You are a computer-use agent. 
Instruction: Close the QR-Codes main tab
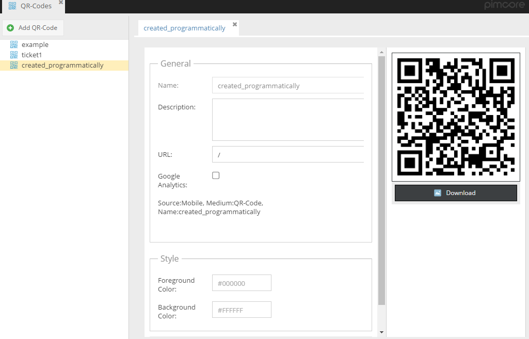pyautogui.click(x=61, y=3)
